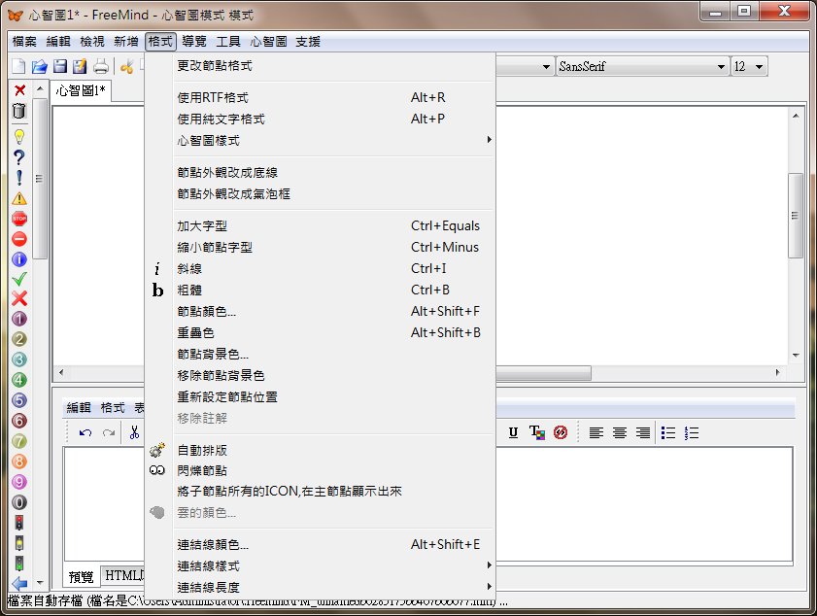
Task: Expand the 連結線長度 submenu
Action: (x=333, y=587)
